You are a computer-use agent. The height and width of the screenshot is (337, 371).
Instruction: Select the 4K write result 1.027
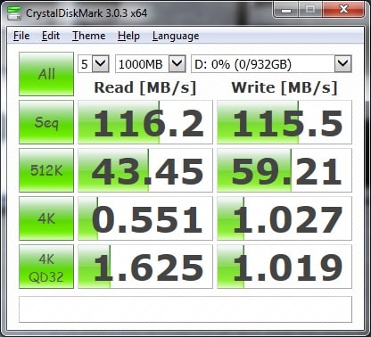click(x=284, y=218)
